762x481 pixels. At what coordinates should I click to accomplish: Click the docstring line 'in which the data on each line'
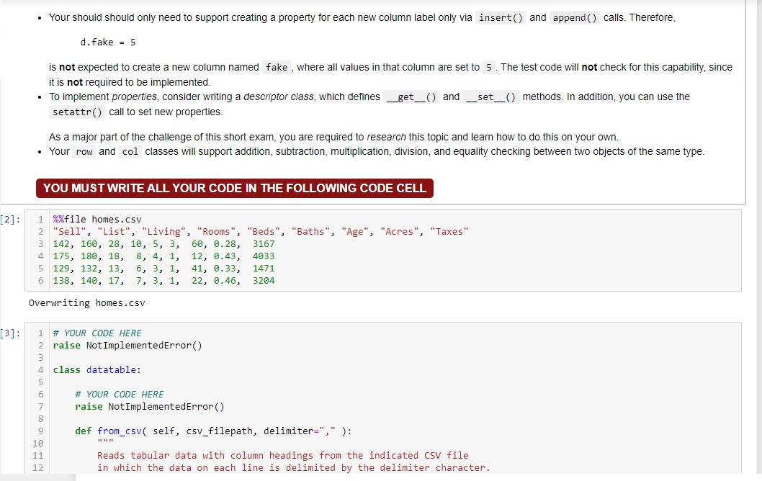(x=294, y=467)
